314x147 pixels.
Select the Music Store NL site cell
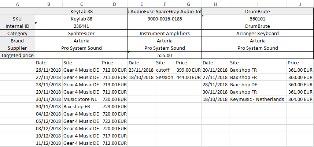(x=81, y=99)
